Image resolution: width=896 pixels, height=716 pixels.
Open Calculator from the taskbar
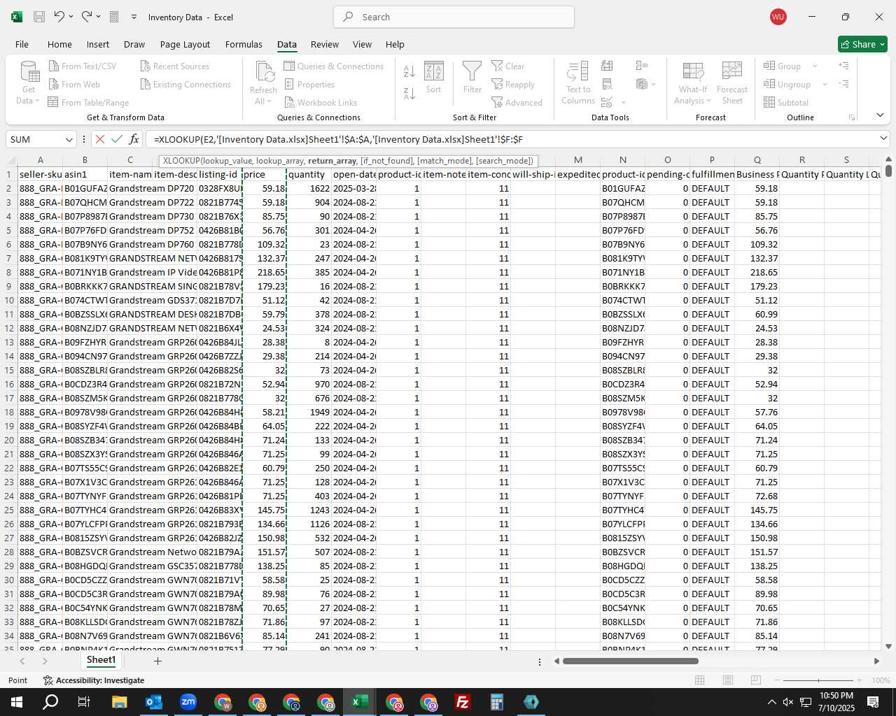[497, 702]
